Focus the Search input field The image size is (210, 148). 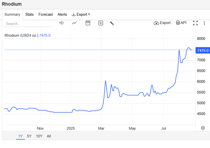[28, 24]
